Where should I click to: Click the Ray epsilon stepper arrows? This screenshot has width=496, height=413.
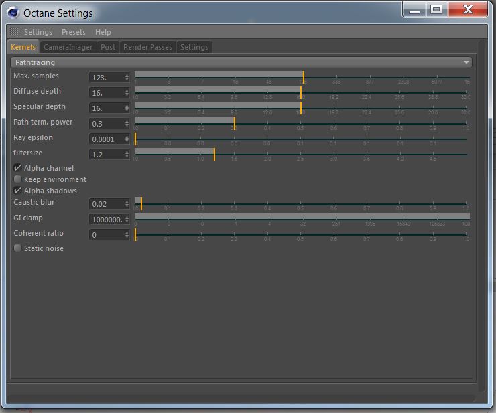point(127,139)
